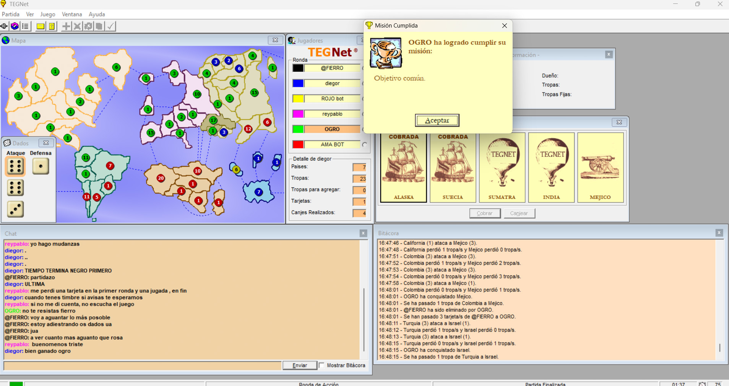Viewport: 729px width, 386px height.
Task: Close the Mapa panel
Action: coord(275,40)
